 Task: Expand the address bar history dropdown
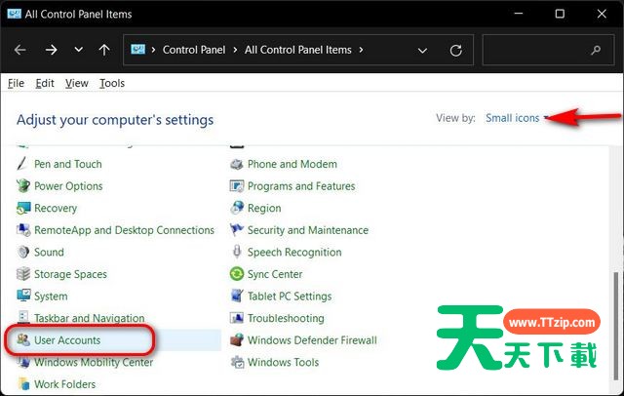point(422,51)
